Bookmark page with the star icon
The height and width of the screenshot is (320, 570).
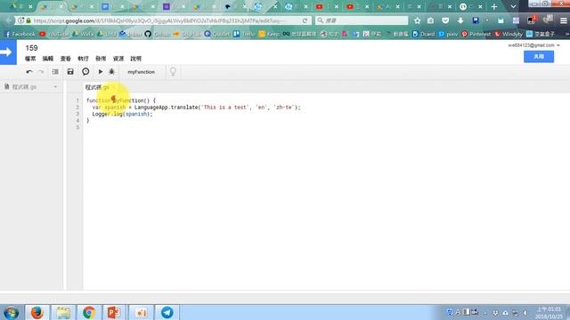tap(418, 20)
